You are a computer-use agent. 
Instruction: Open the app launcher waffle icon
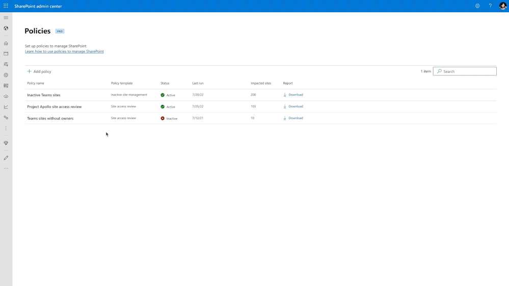click(6, 6)
